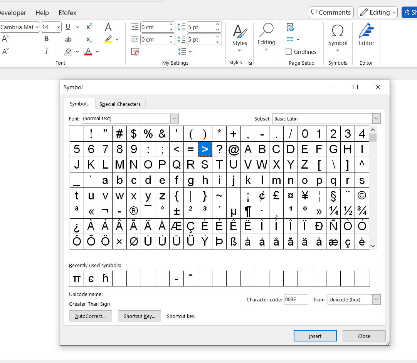Screen dimensions: 417x363
Task: Select the ß sharp s symbol
Action: click(234, 242)
